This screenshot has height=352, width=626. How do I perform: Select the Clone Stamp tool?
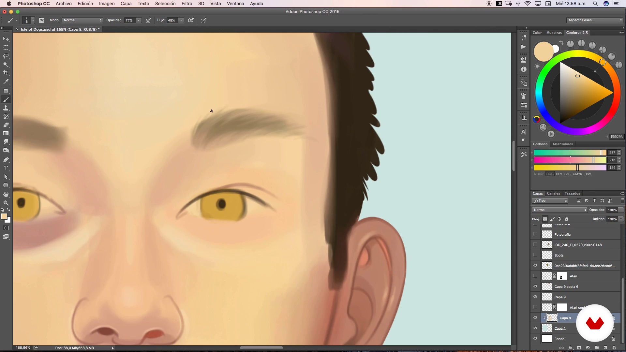(6, 108)
